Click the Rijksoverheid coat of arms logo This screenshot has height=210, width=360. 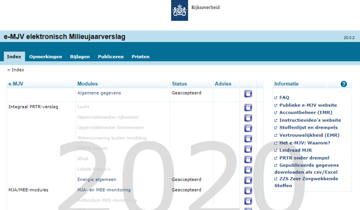180,10
